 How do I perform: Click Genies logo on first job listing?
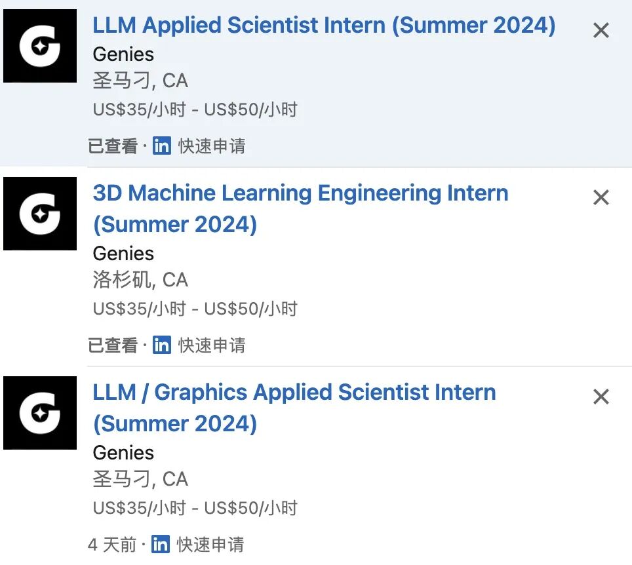point(40,46)
